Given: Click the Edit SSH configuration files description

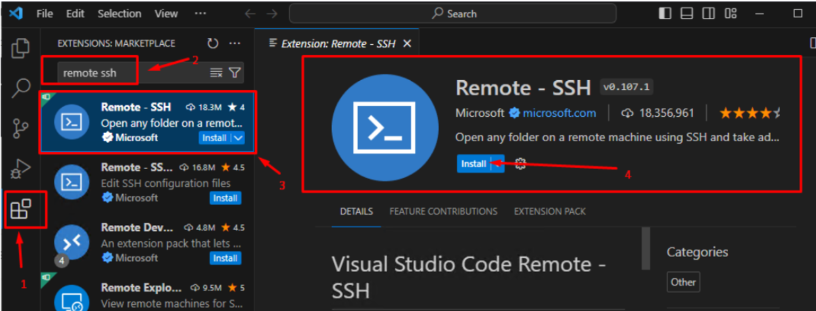Looking at the screenshot, I should pyautogui.click(x=165, y=183).
